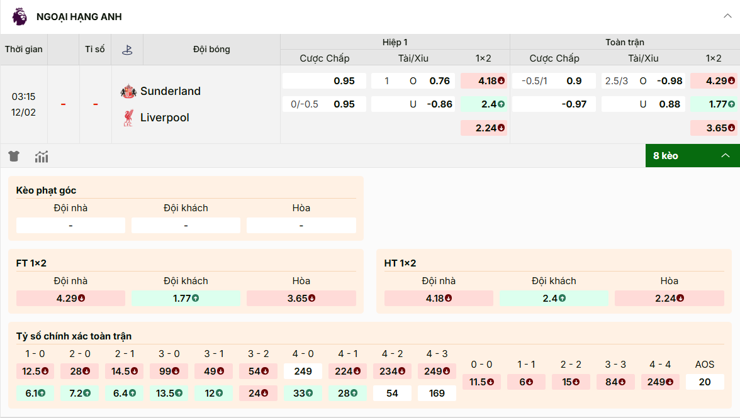
Task: Click the 1-0 correct score 12.5 odds
Action: click(x=35, y=371)
